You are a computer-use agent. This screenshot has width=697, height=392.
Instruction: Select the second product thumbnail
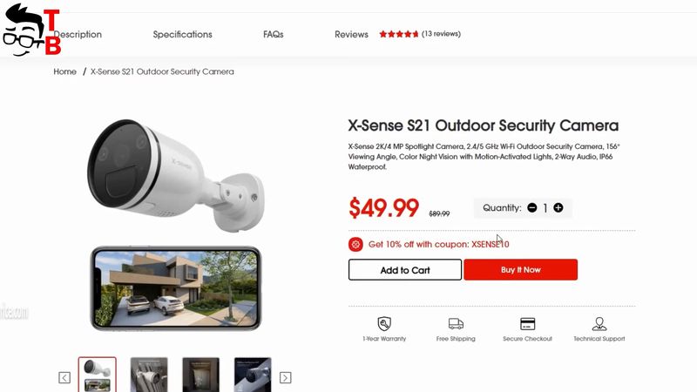(x=149, y=375)
